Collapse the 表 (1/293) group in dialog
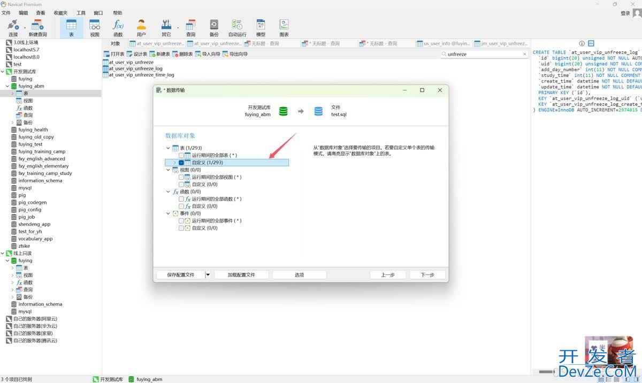Viewport: 642px width, 383px height. point(168,148)
